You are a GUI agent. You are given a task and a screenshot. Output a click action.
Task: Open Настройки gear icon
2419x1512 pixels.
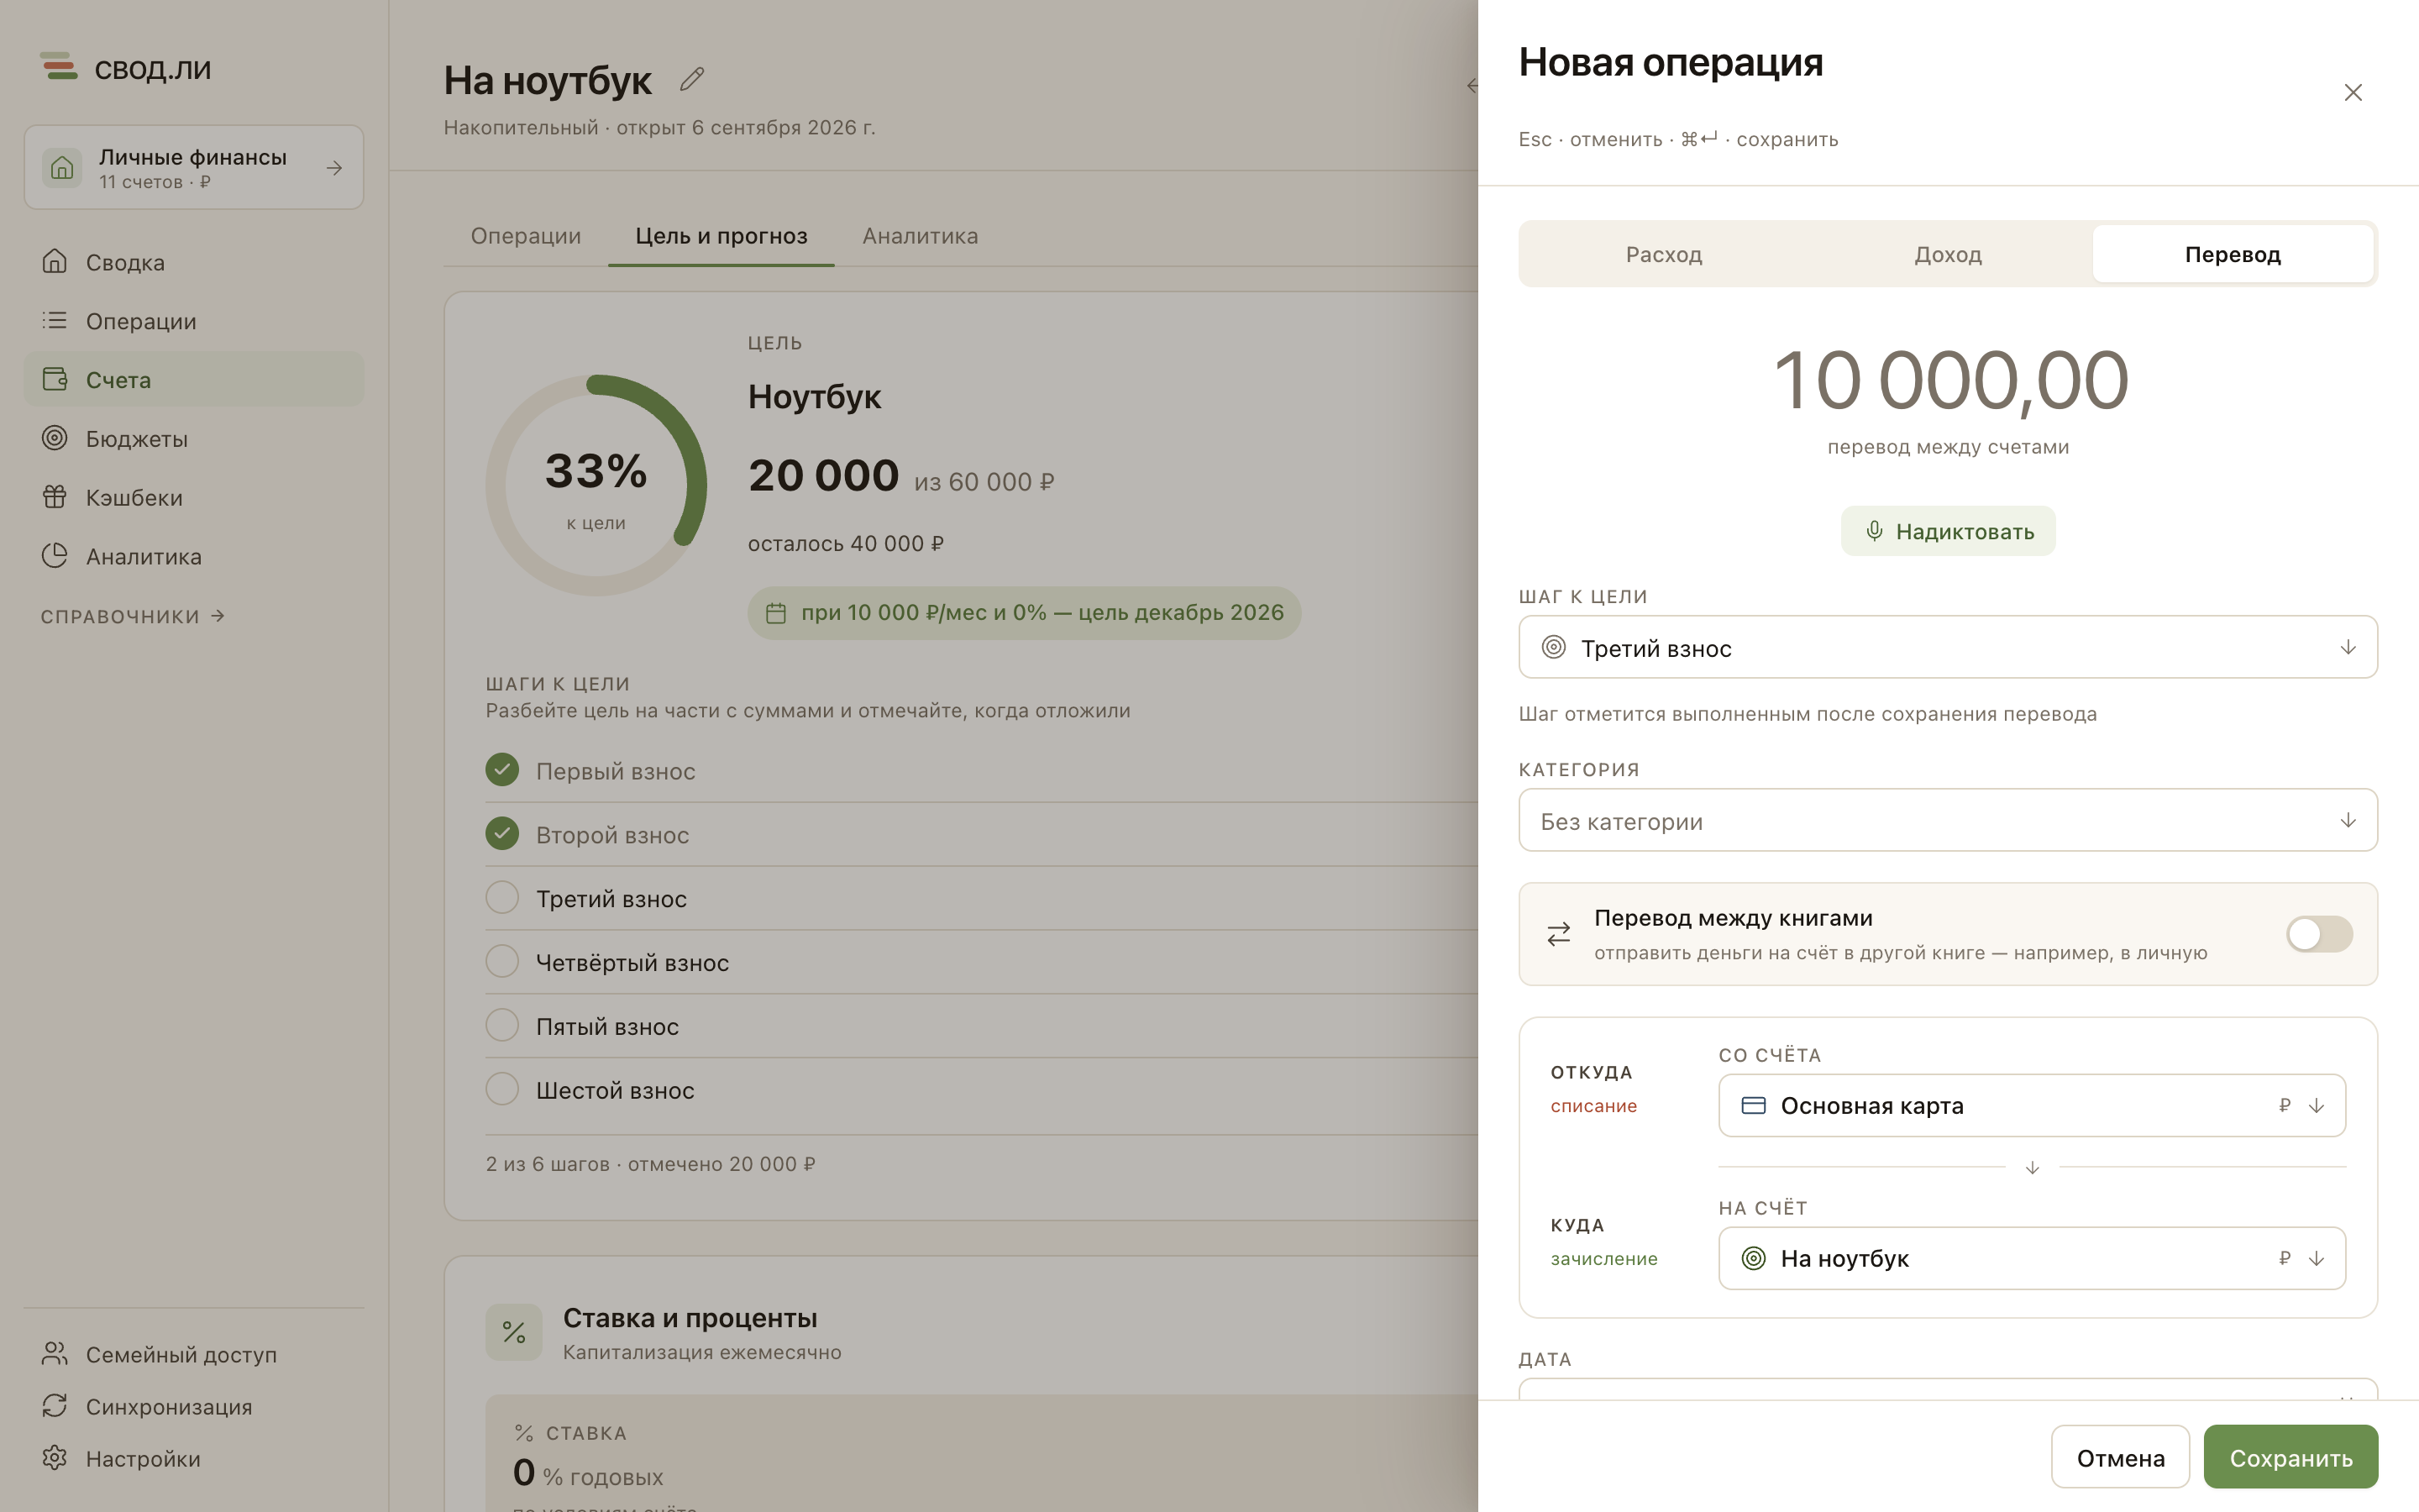tap(55, 1458)
